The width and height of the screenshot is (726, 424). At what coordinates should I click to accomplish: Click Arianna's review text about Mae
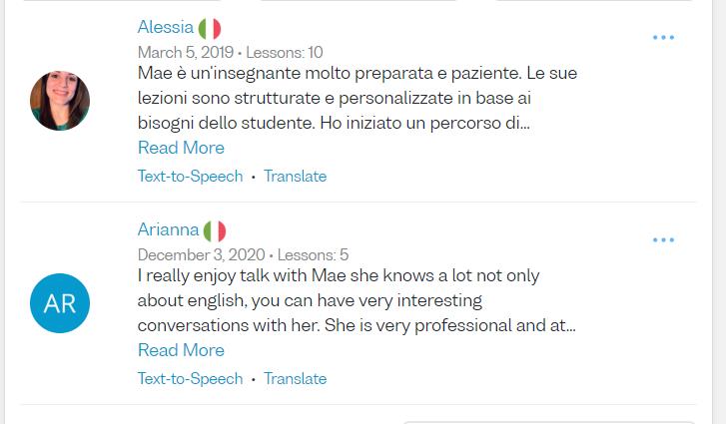coord(357,300)
